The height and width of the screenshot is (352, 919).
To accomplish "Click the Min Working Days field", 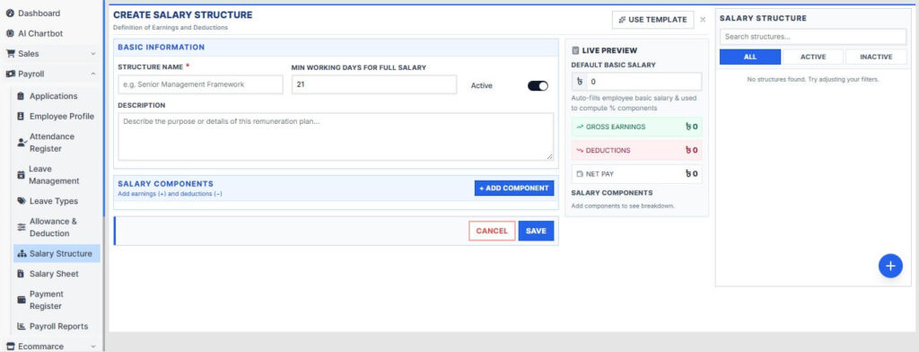I will click(x=374, y=84).
